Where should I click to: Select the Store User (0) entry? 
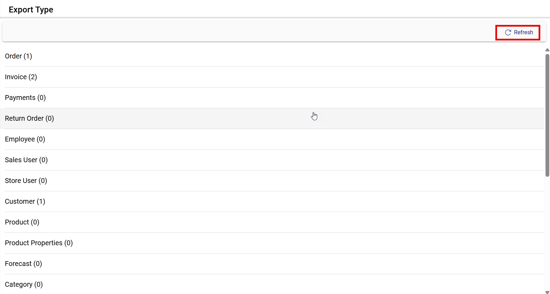26,181
